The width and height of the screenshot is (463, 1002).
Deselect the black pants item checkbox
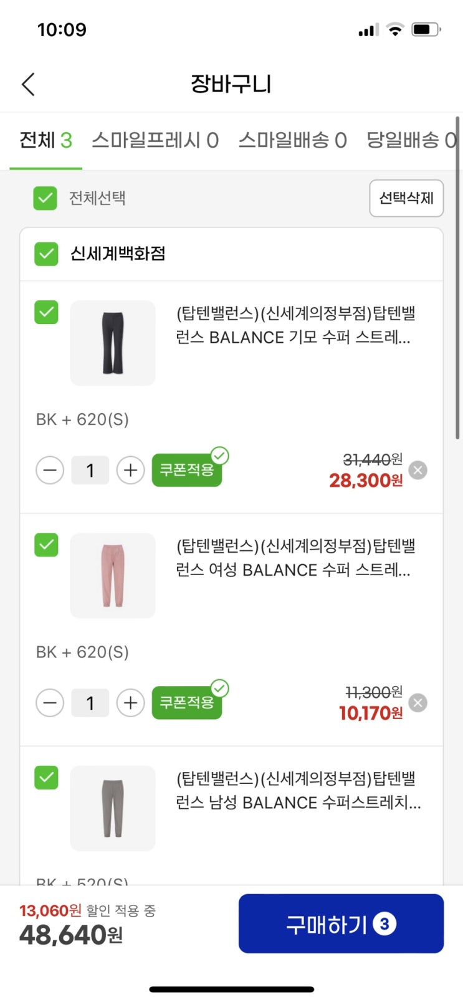[x=46, y=312]
